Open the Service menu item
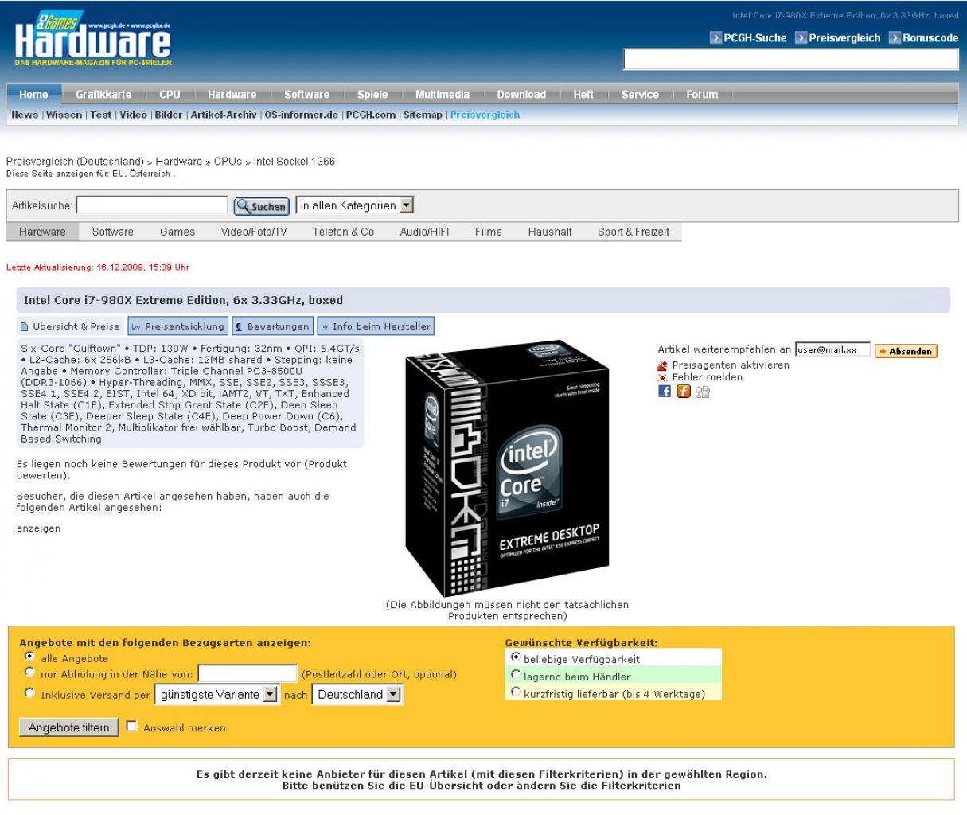 [640, 94]
